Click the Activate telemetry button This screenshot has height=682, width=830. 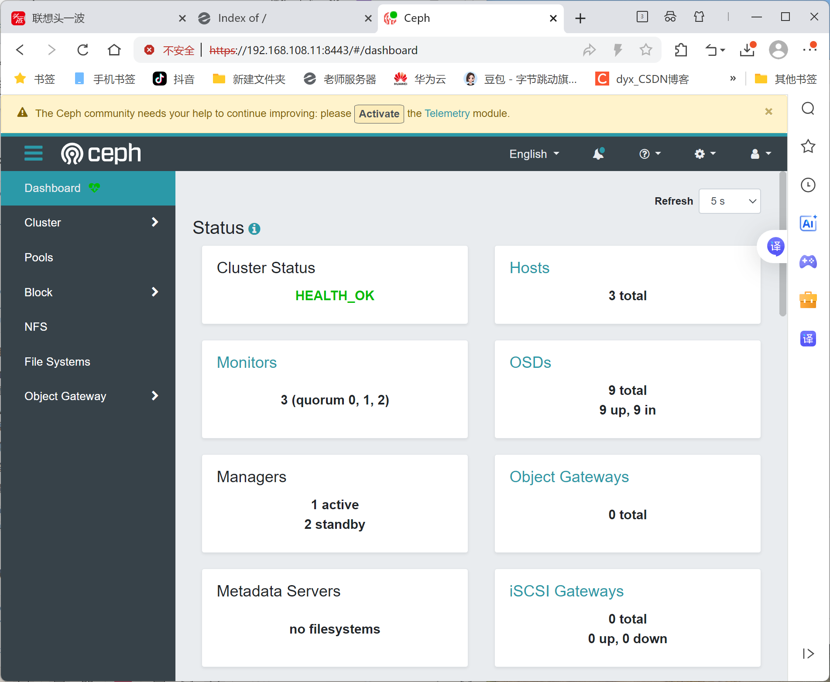tap(379, 114)
